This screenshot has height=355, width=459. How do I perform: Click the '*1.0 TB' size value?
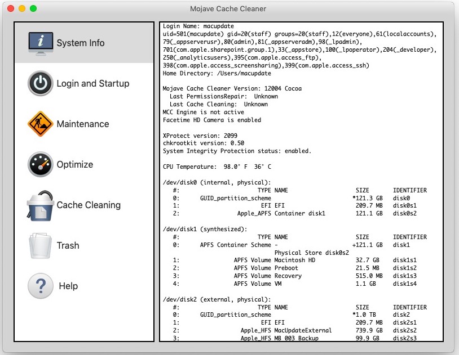click(x=364, y=314)
